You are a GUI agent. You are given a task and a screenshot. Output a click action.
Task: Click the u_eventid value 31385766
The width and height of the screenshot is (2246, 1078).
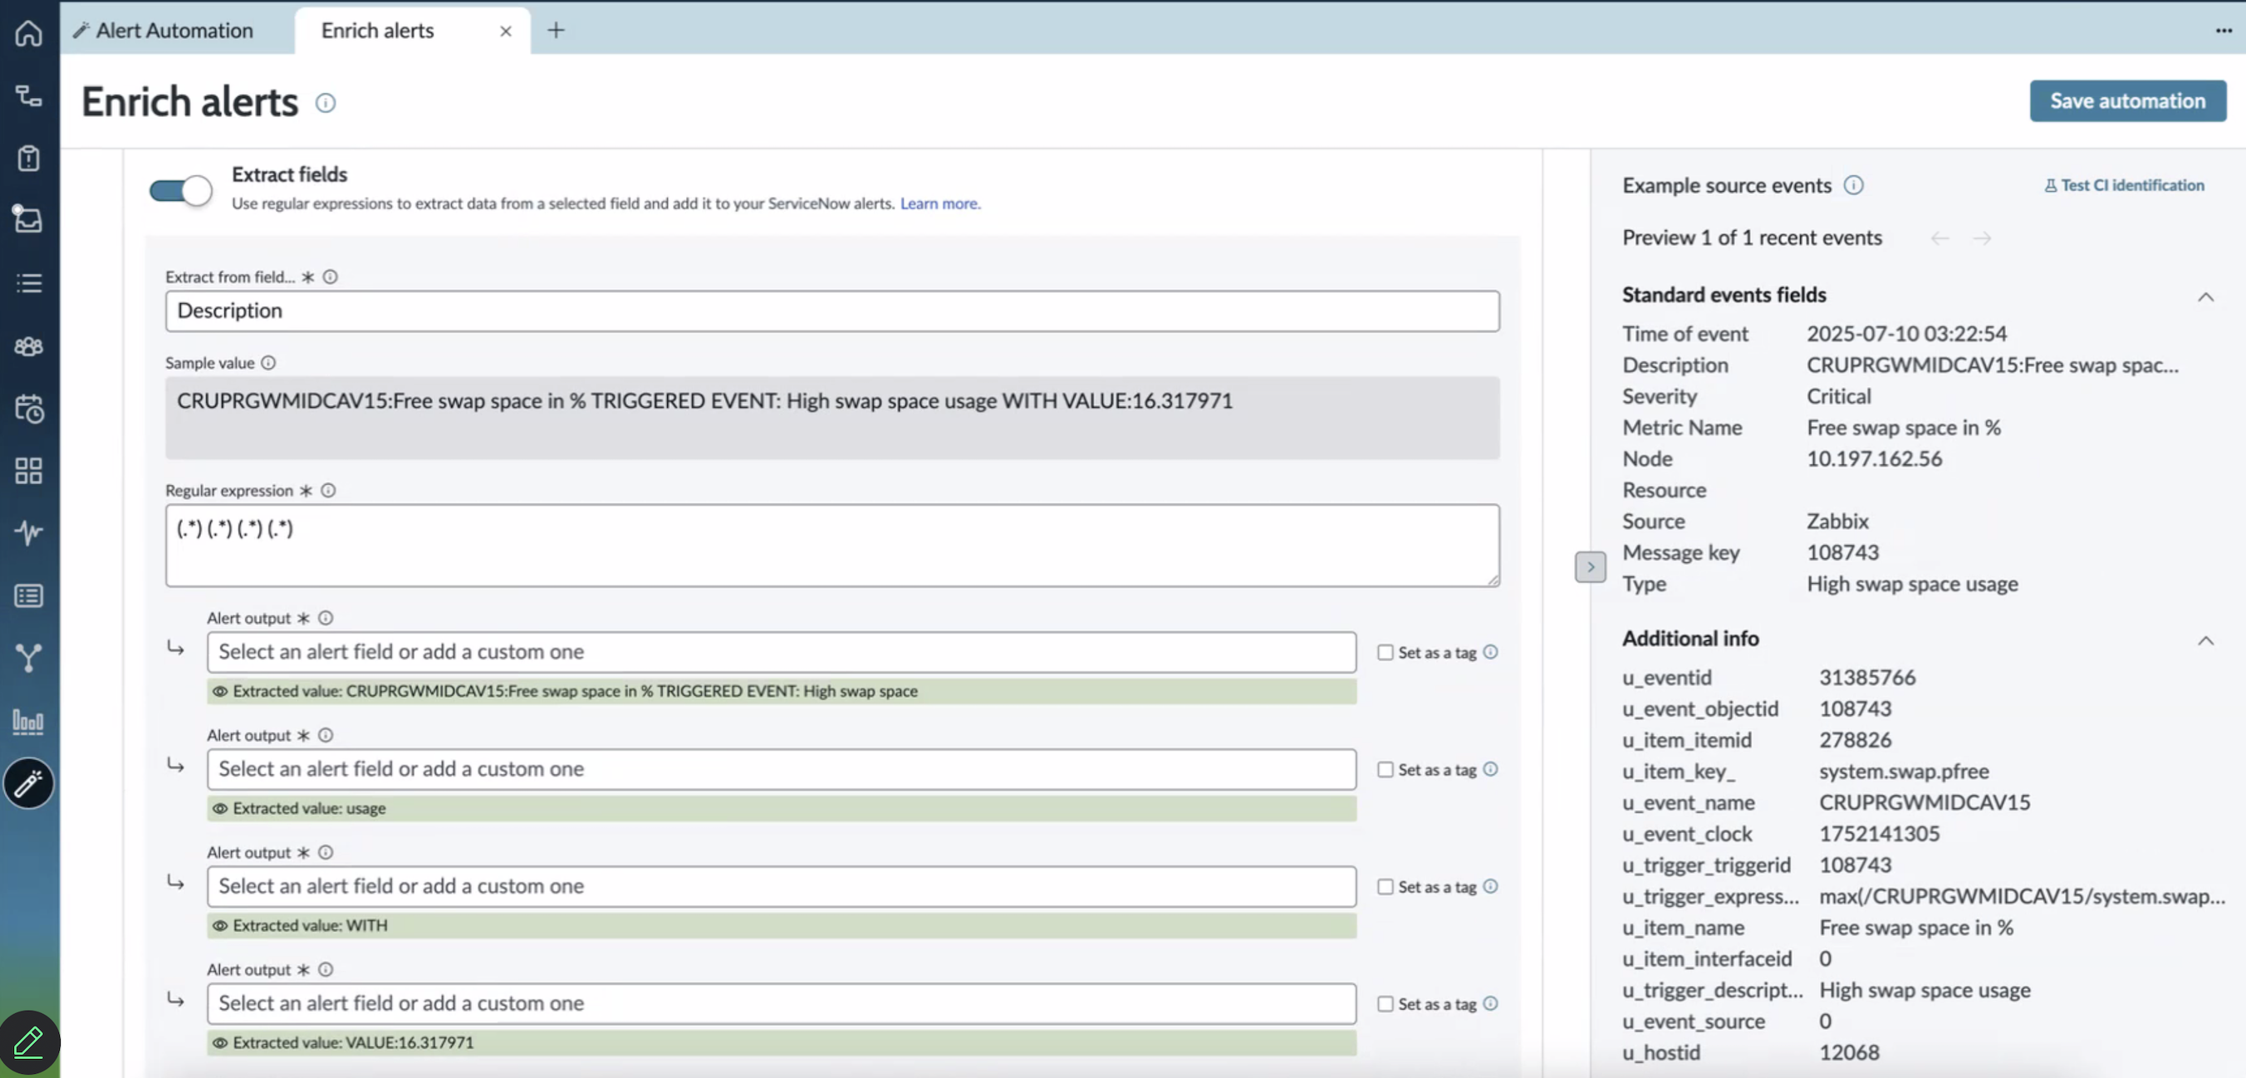(x=1866, y=677)
